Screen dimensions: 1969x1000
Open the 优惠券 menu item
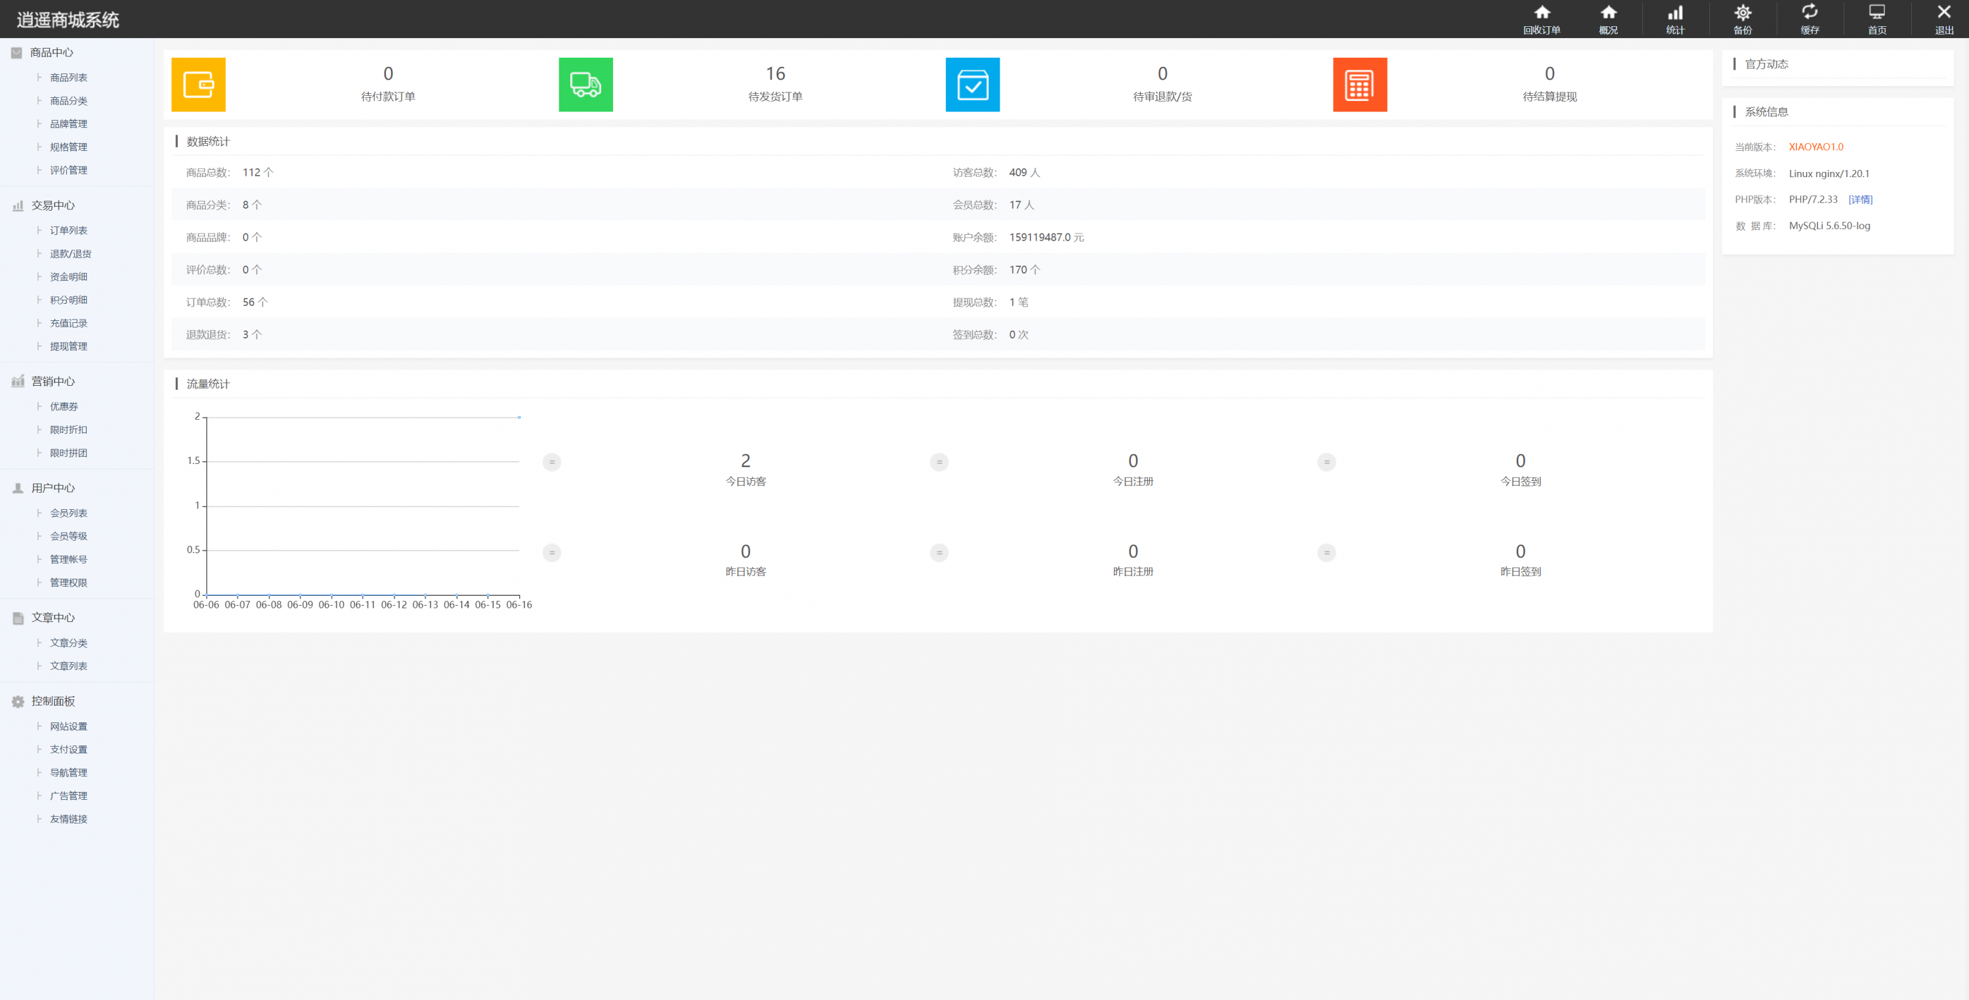[x=64, y=406]
